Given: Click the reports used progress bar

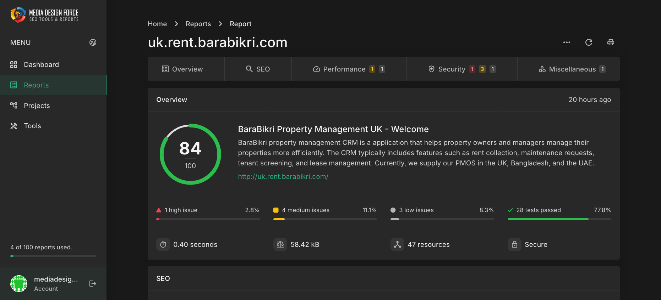Looking at the screenshot, I should point(53,256).
